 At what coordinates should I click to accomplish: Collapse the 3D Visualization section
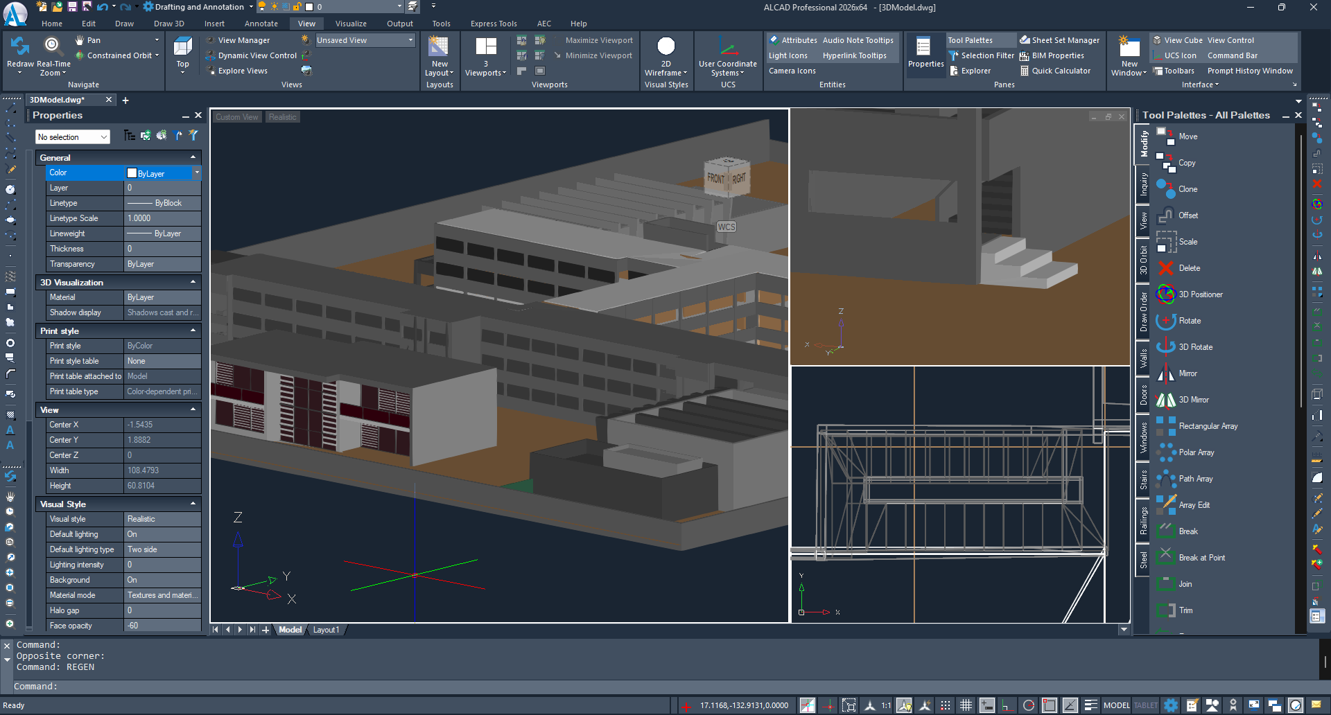tap(193, 283)
